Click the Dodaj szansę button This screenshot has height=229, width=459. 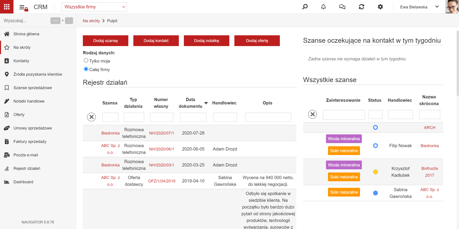(x=105, y=41)
